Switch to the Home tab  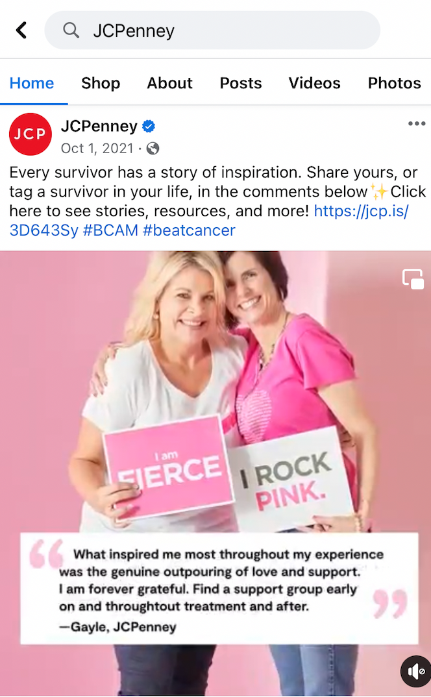point(32,83)
